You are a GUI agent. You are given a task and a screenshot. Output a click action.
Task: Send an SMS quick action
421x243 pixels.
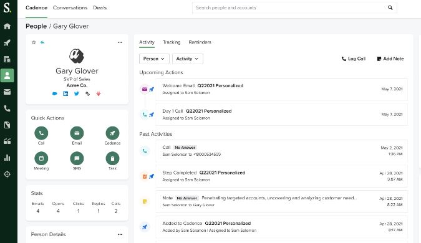pyautogui.click(x=77, y=158)
